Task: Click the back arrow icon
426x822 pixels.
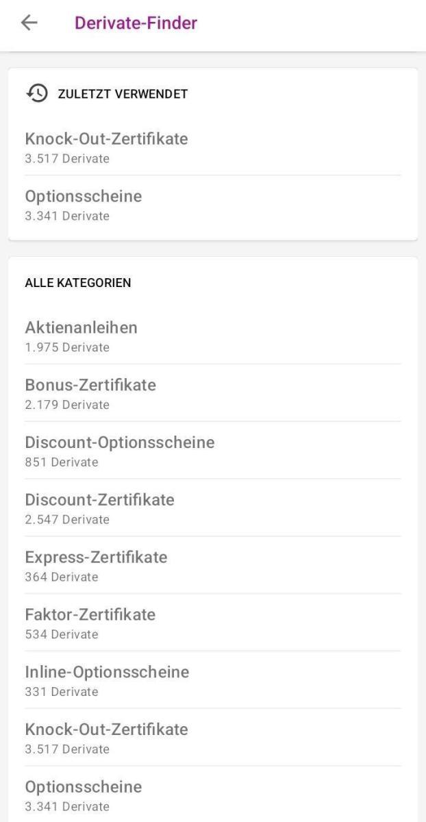Action: pos(27,23)
